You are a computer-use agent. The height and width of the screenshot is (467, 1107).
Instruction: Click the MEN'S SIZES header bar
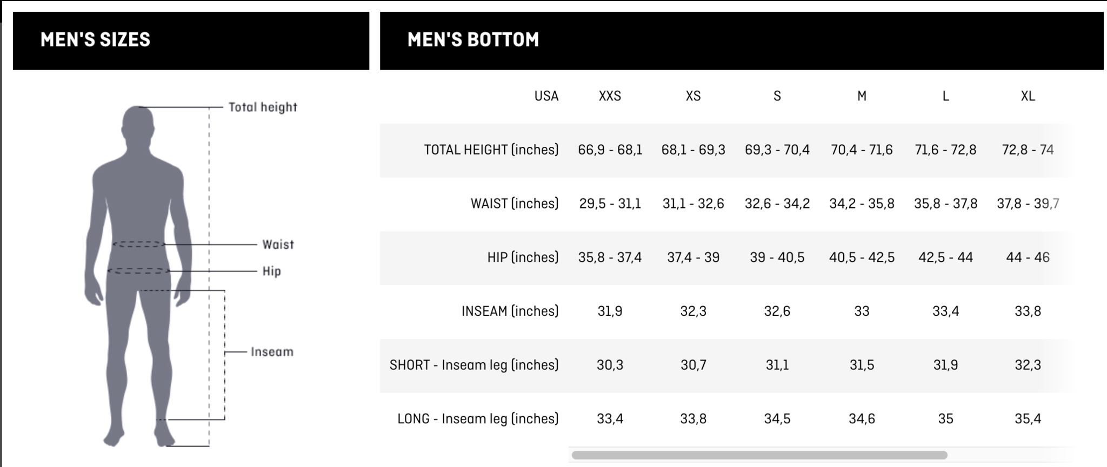tap(191, 41)
